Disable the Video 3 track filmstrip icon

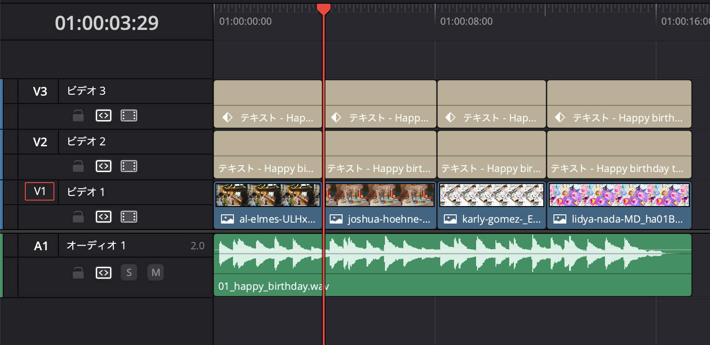129,116
